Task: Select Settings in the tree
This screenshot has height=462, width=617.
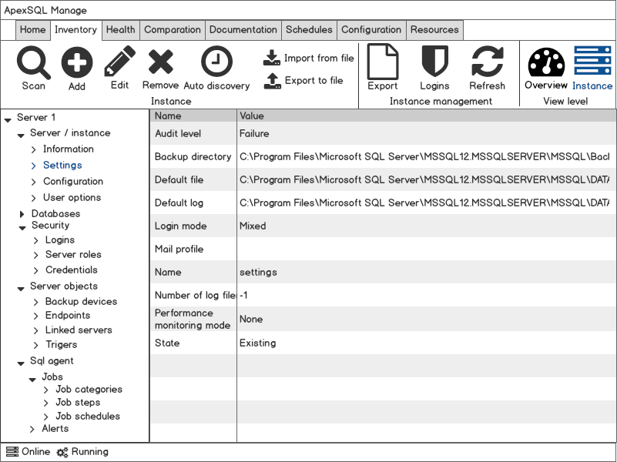Action: click(x=62, y=165)
